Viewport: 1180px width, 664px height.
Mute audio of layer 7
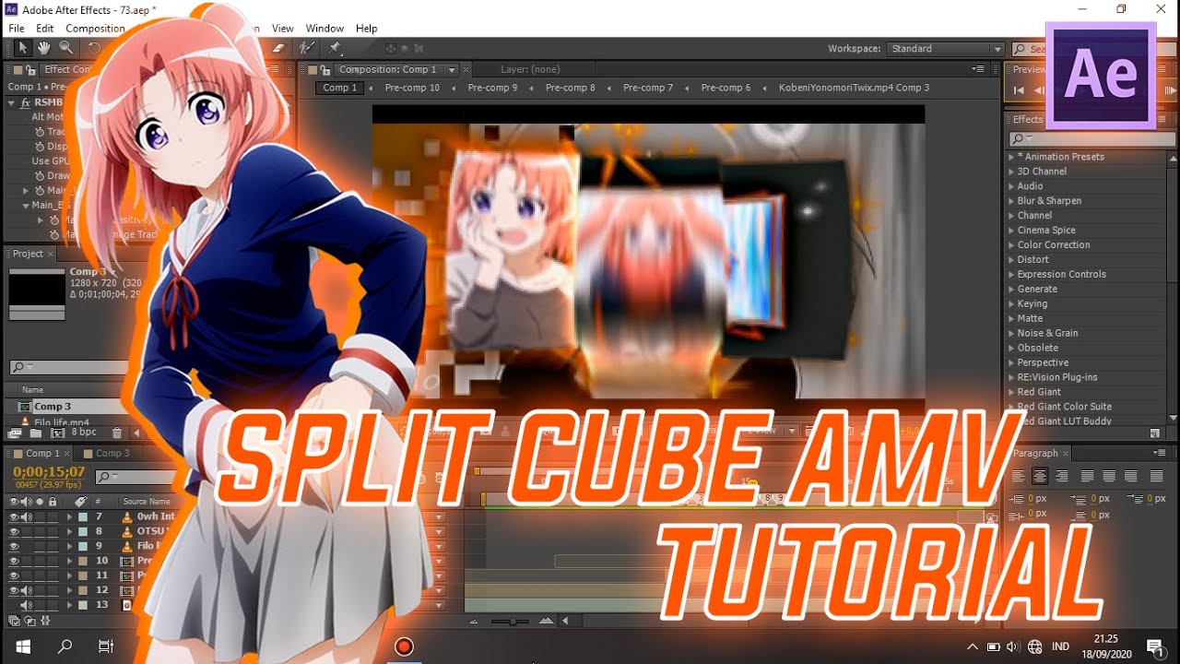point(27,517)
